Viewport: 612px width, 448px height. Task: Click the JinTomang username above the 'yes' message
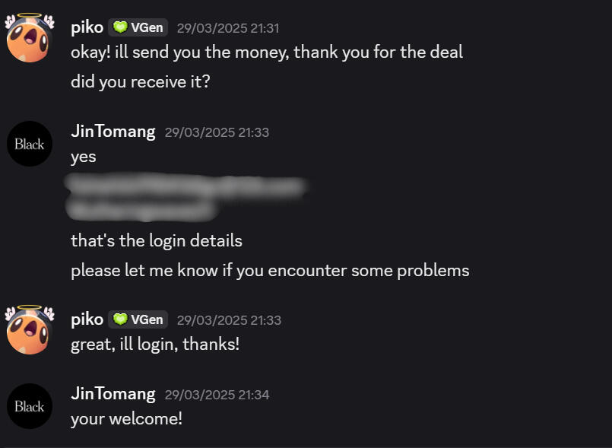(x=113, y=131)
